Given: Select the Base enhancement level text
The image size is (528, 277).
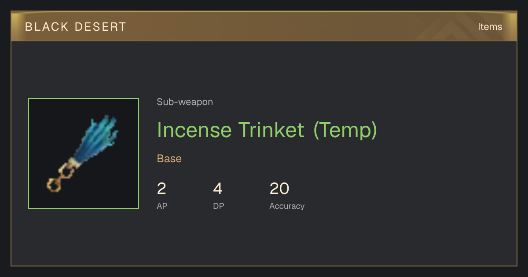Looking at the screenshot, I should click(169, 159).
